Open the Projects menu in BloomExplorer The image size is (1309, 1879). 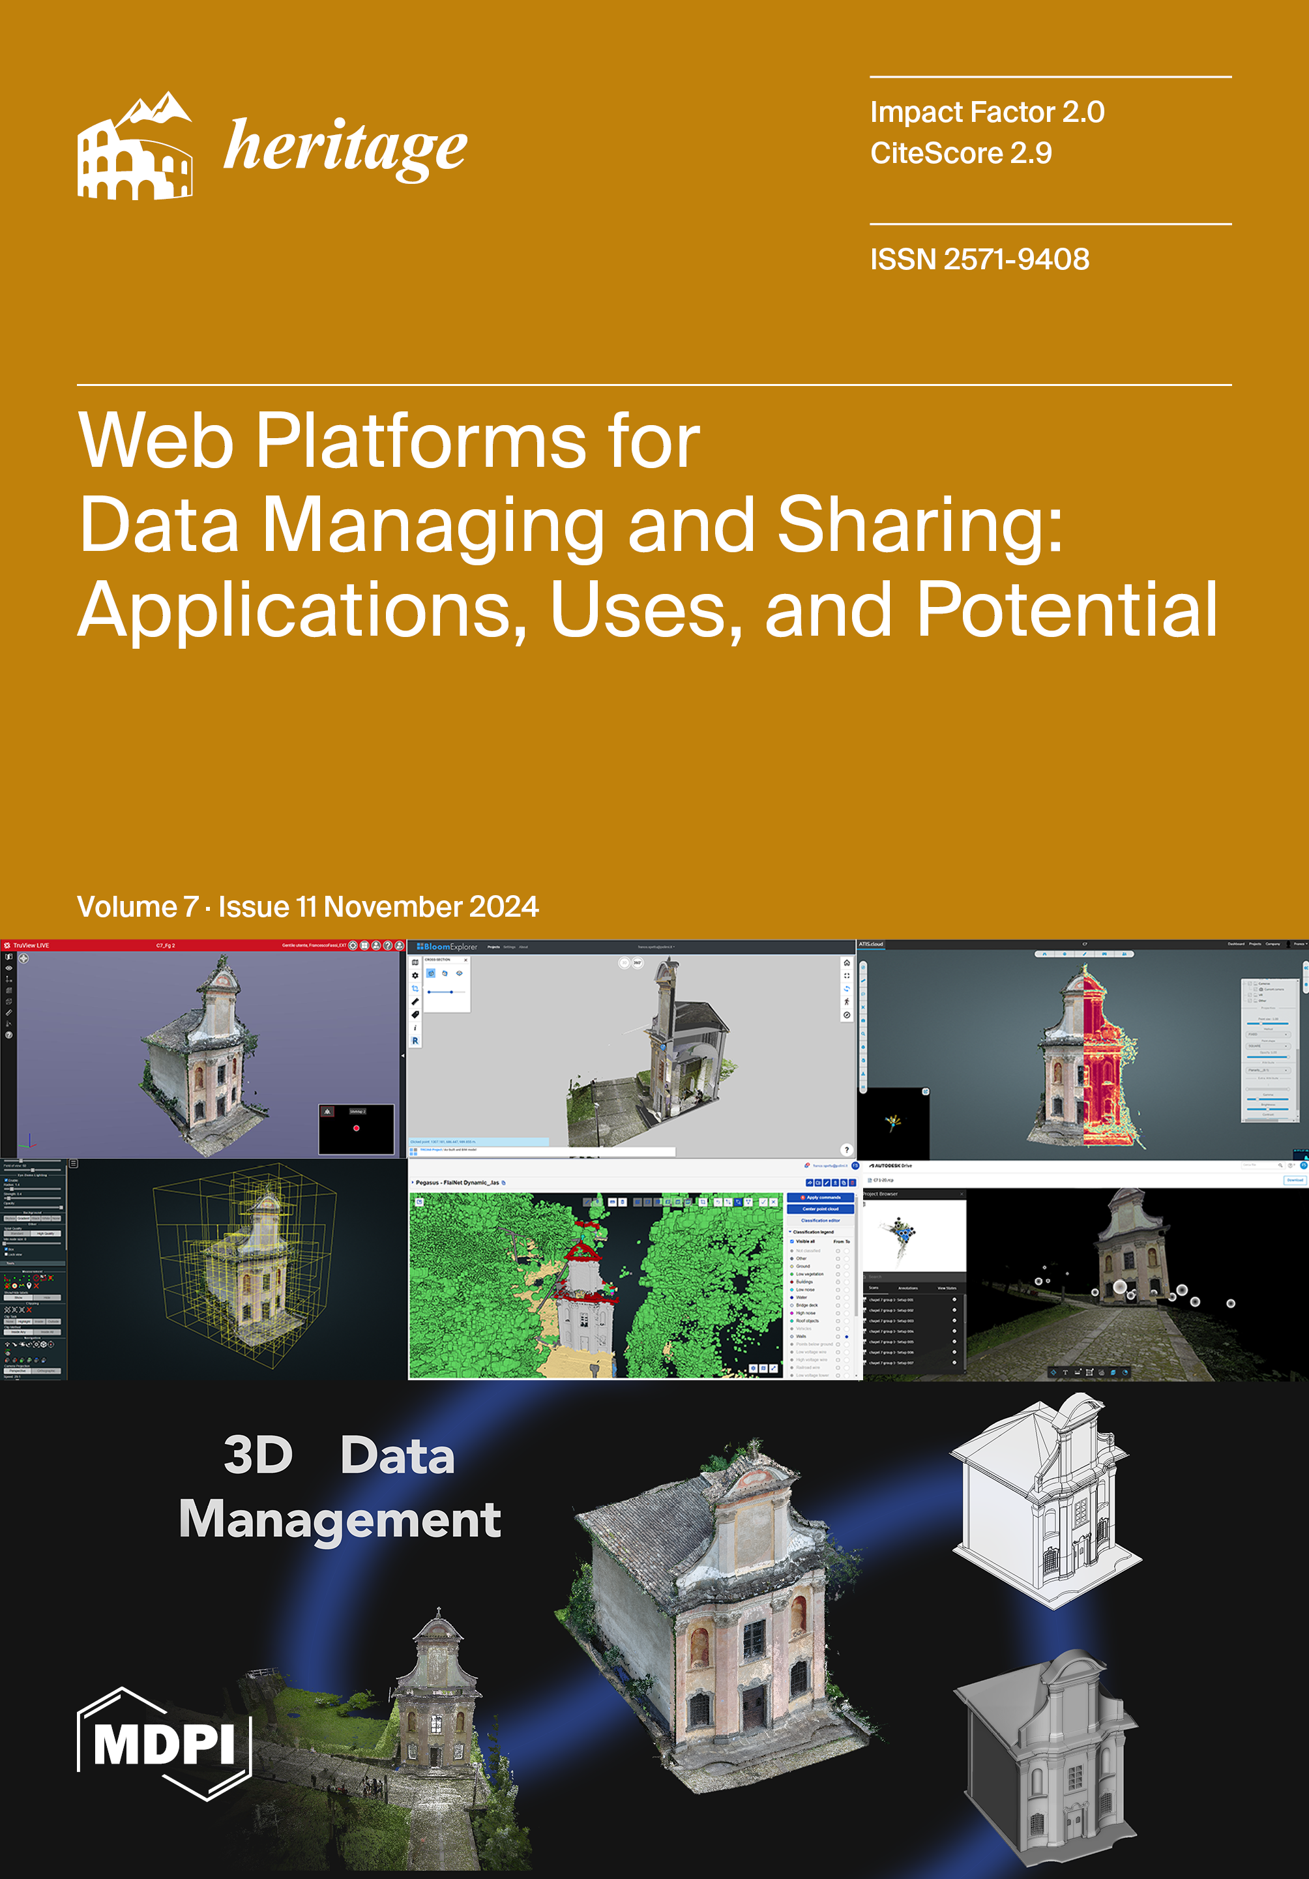pyautogui.click(x=493, y=947)
